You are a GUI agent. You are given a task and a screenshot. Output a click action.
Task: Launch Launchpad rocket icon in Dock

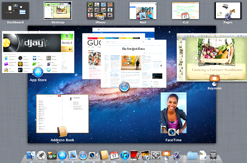click(x=42, y=155)
